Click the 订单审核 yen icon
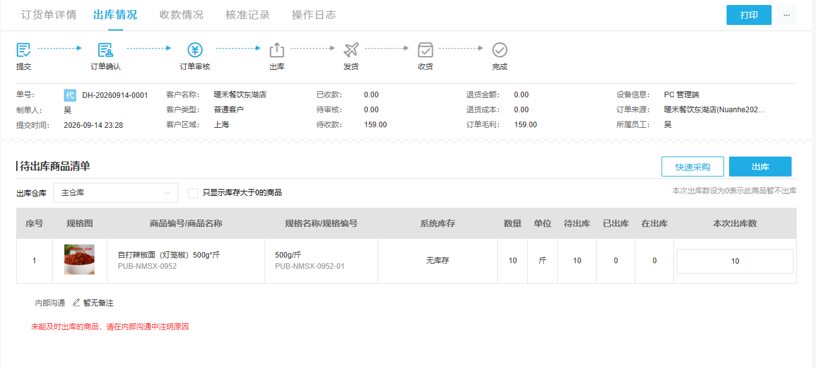The image size is (816, 368). click(x=195, y=50)
